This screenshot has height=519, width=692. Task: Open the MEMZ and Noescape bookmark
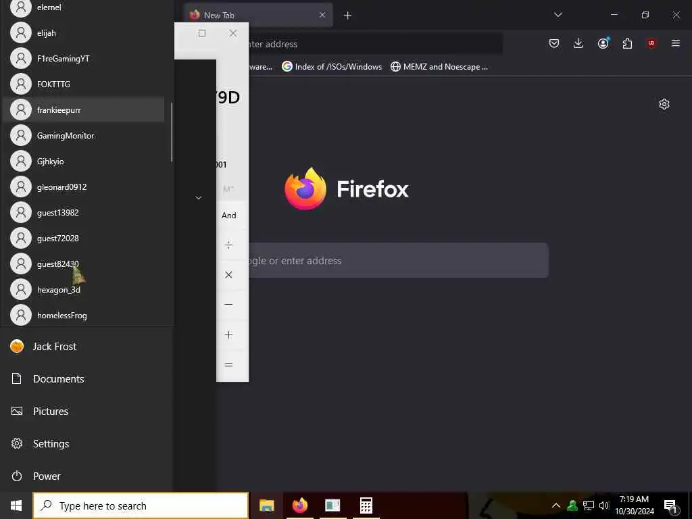439,67
